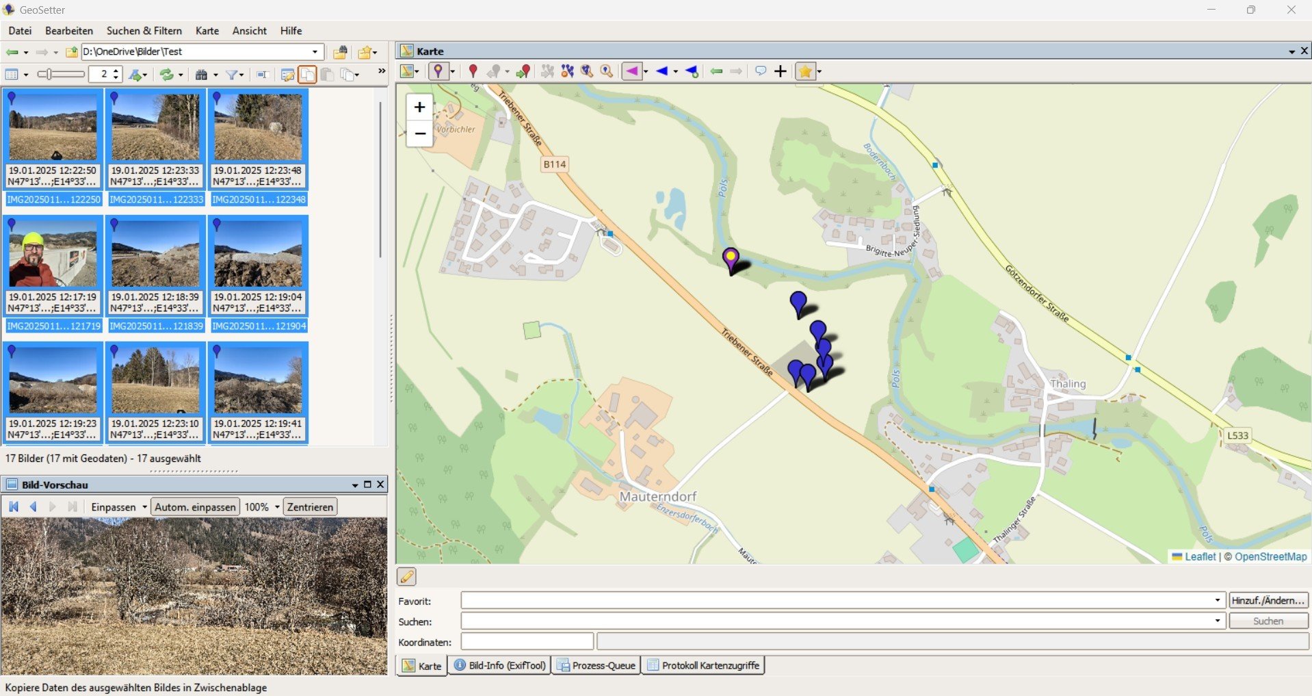Go up one folder level

click(71, 52)
